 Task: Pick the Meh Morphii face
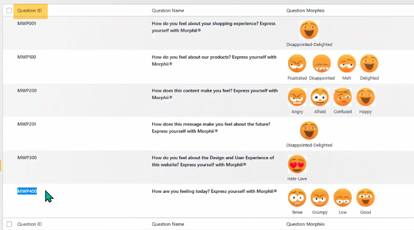point(347,64)
